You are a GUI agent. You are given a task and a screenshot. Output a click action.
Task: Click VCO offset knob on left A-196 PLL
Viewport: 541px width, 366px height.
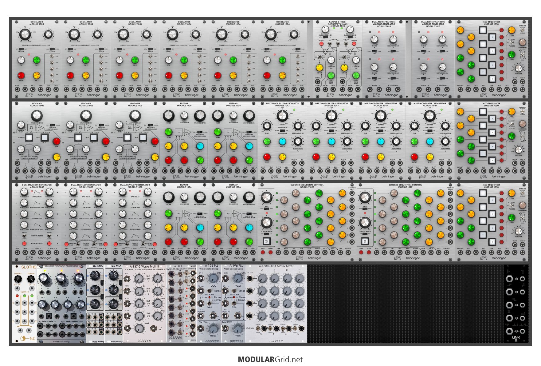coord(213,279)
